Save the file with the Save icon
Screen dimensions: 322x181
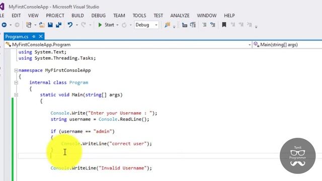pos(50,25)
